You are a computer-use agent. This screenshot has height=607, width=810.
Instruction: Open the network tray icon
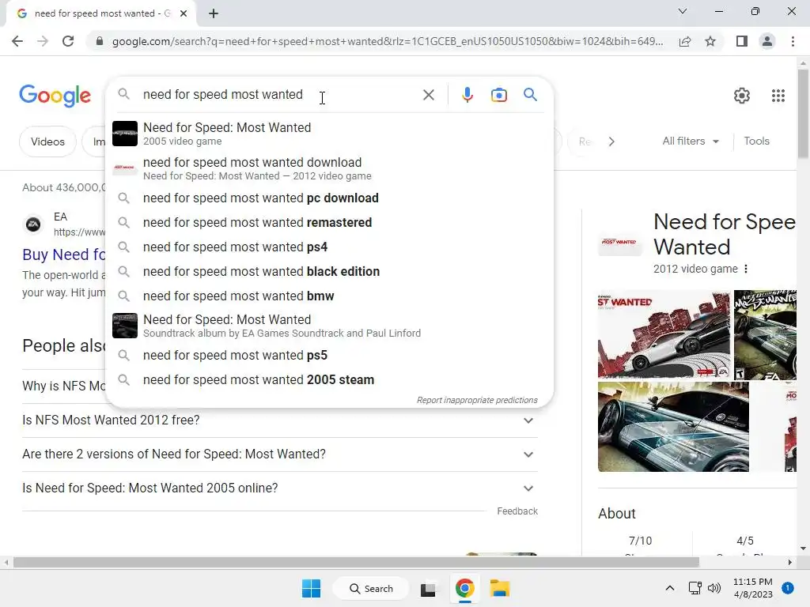click(x=695, y=588)
